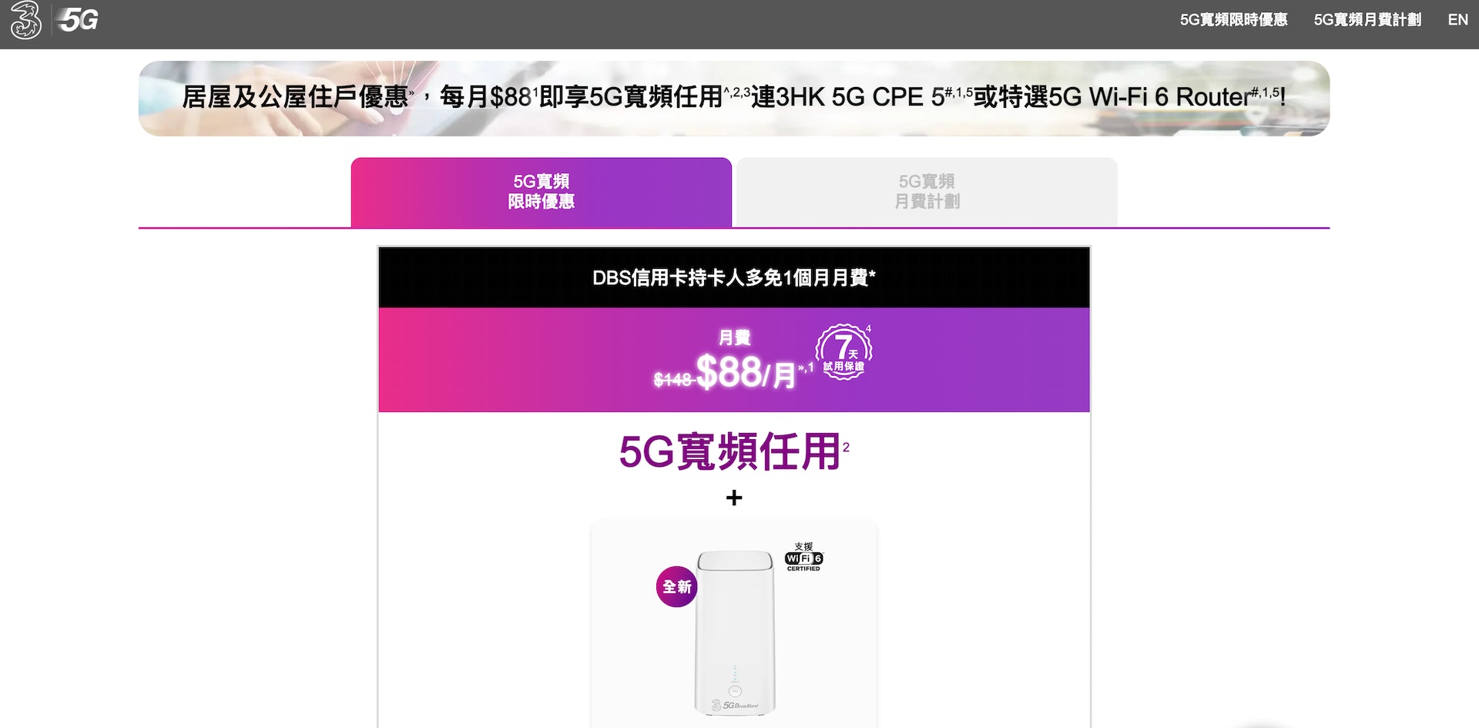Click the crossed-out $148 original price
Screen dimensions: 1479x728
point(672,380)
